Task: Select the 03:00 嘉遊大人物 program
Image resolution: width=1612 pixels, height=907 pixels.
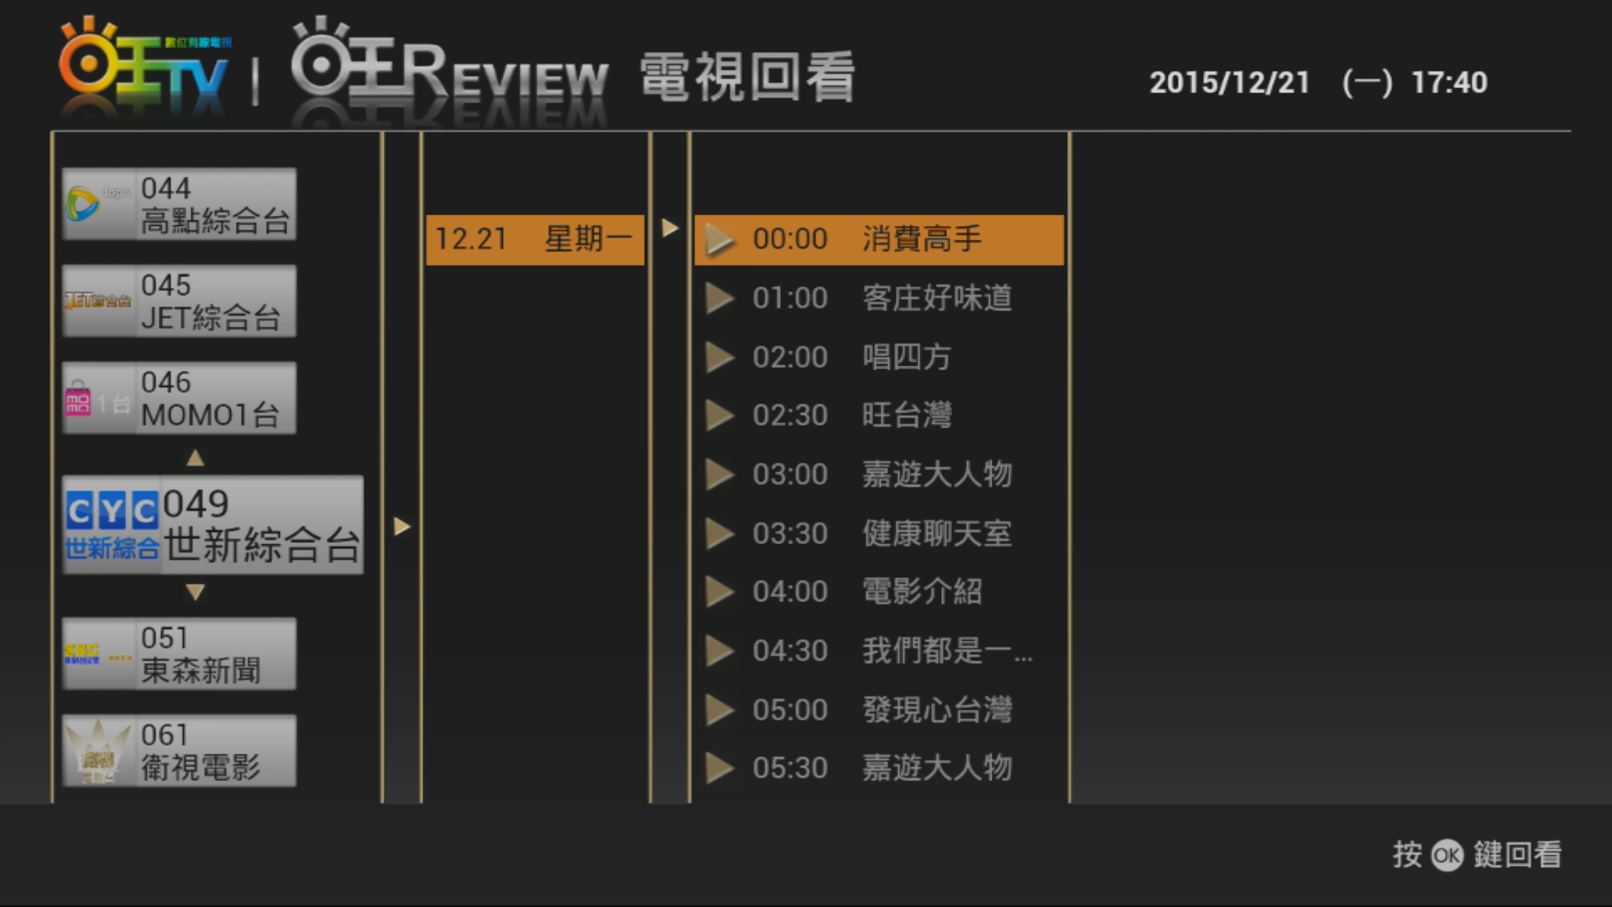Action: [879, 474]
